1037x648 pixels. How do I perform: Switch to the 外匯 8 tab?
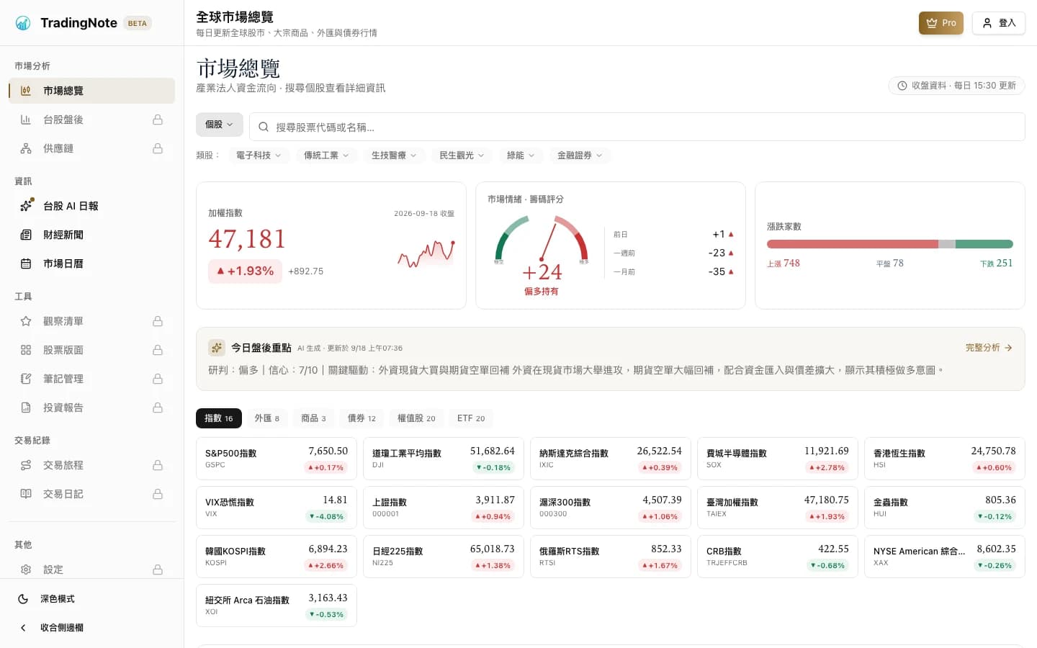(266, 418)
